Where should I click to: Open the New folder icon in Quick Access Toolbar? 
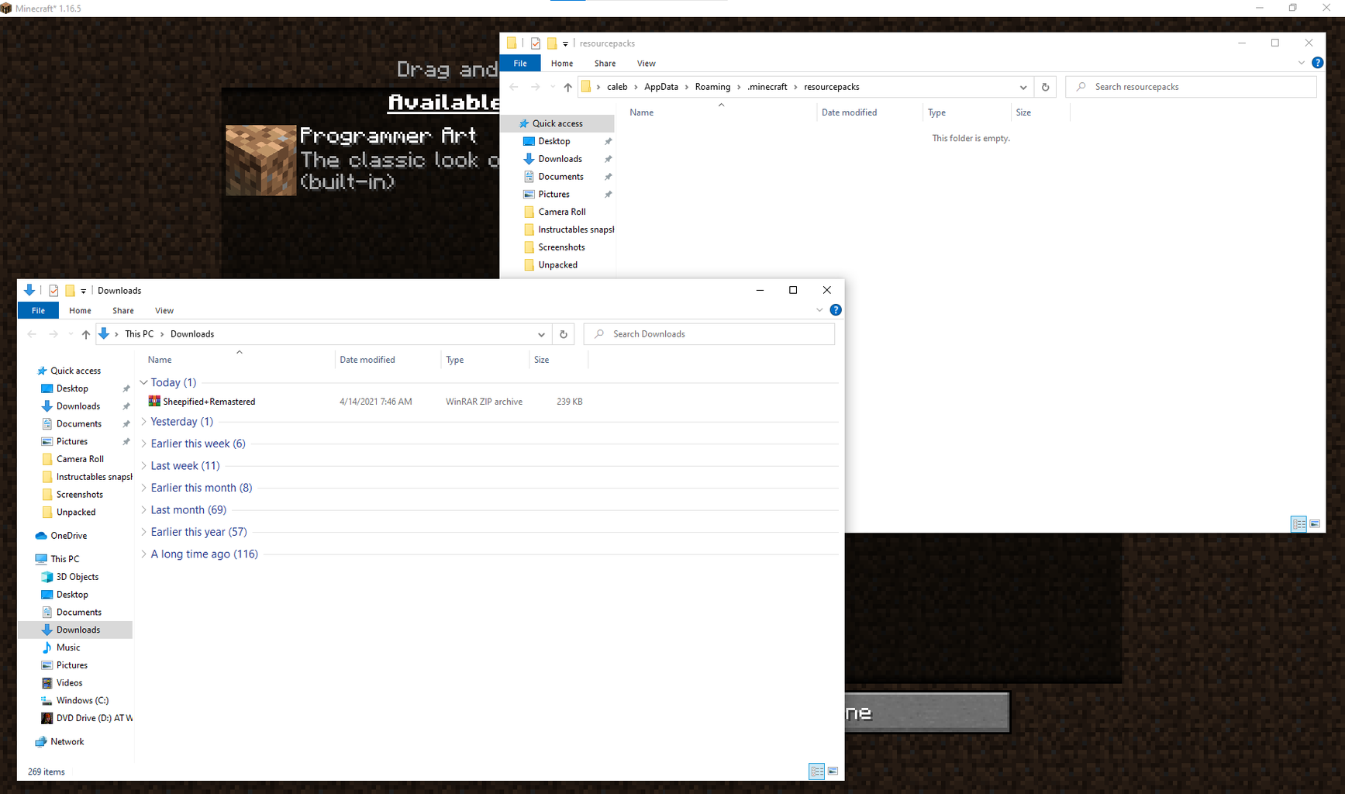(69, 290)
